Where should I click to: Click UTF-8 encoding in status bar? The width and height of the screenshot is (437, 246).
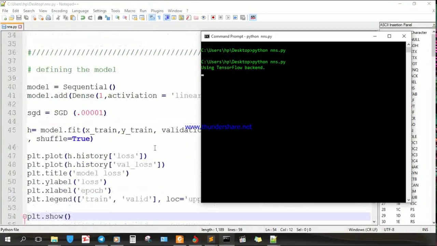coord(389,230)
